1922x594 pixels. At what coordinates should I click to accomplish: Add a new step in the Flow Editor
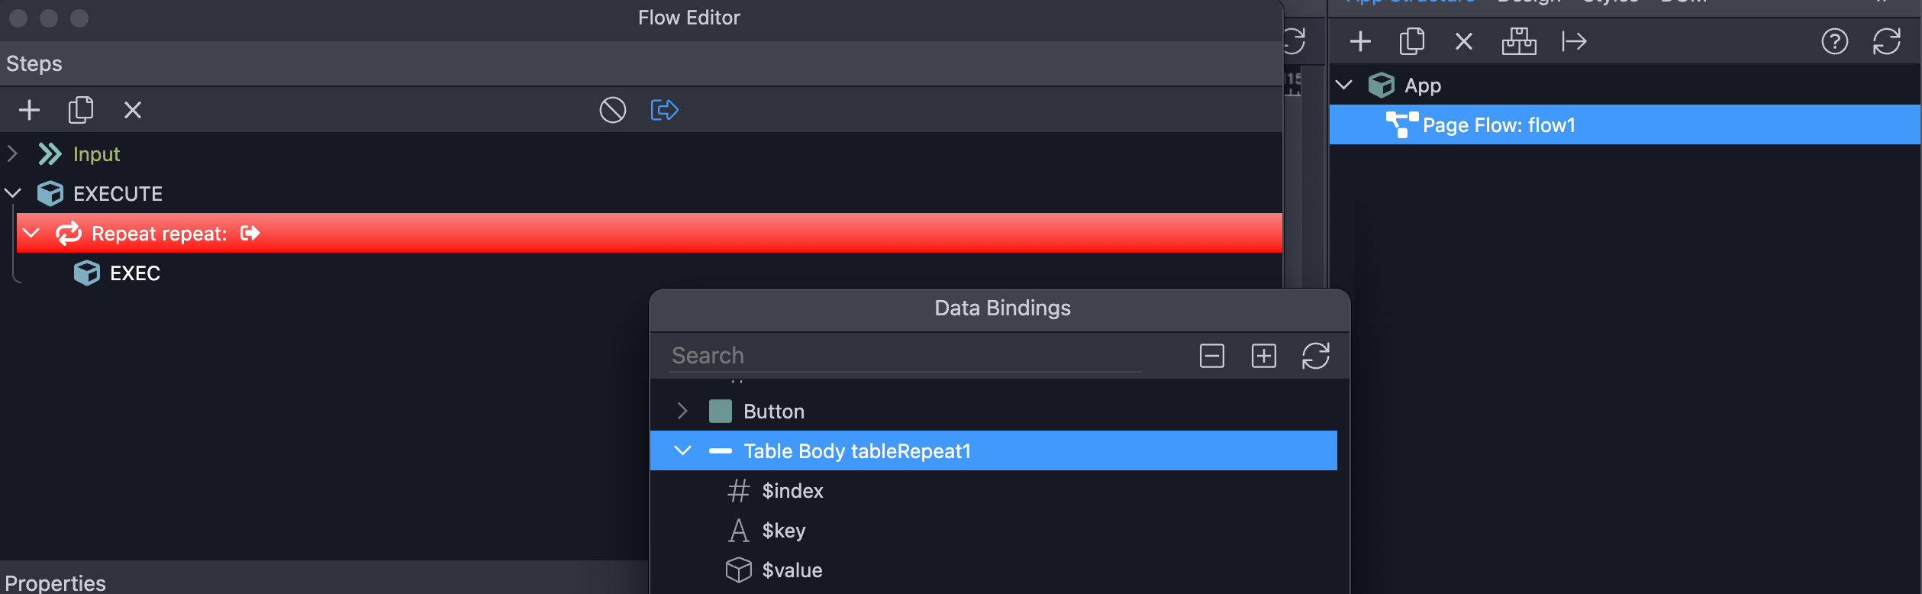[x=29, y=109]
